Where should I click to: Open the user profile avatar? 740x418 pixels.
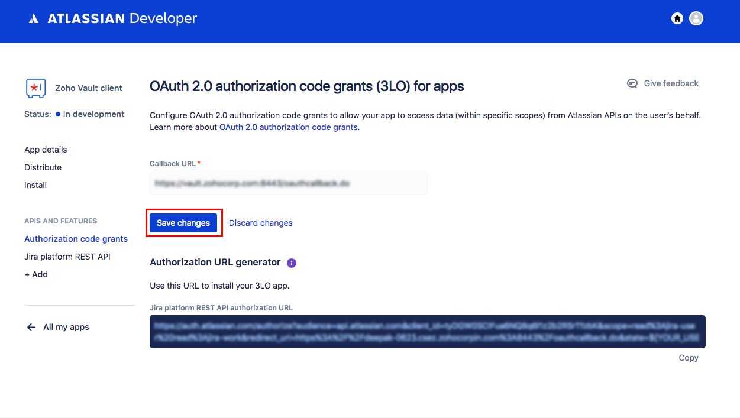(696, 18)
